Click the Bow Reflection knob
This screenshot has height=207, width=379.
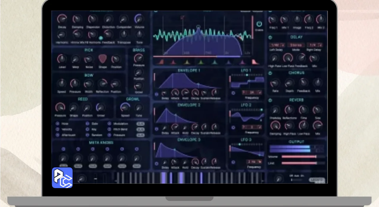(102, 84)
